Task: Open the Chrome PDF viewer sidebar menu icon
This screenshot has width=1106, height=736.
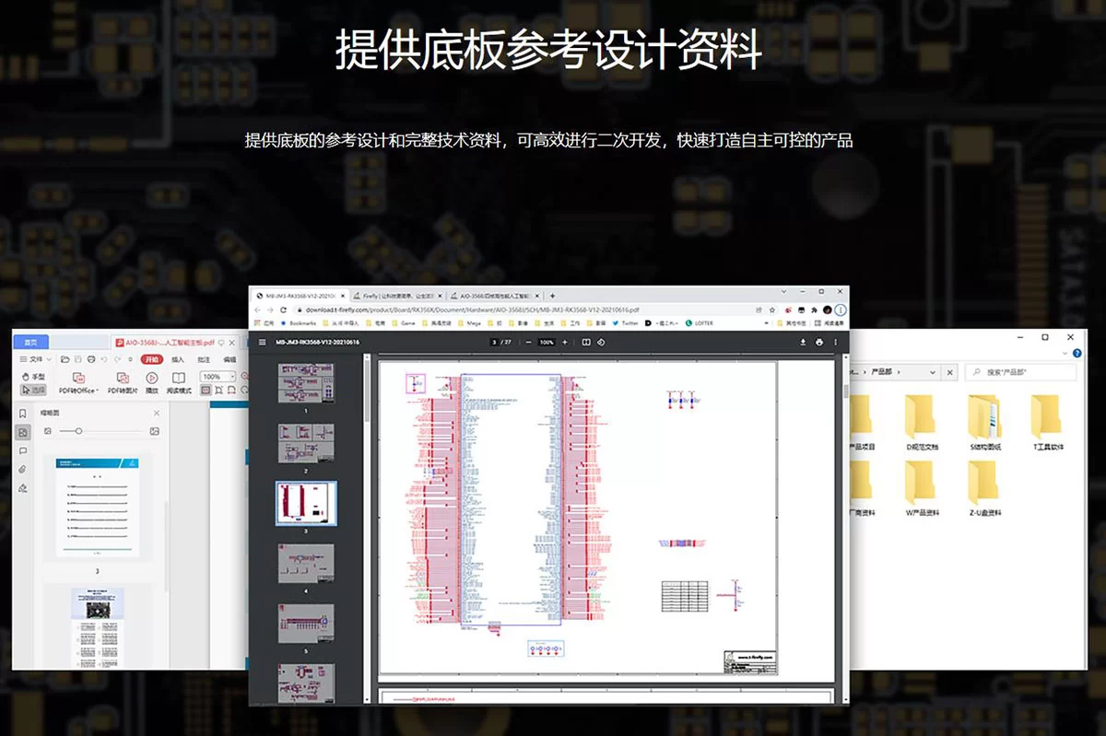Action: [x=262, y=342]
